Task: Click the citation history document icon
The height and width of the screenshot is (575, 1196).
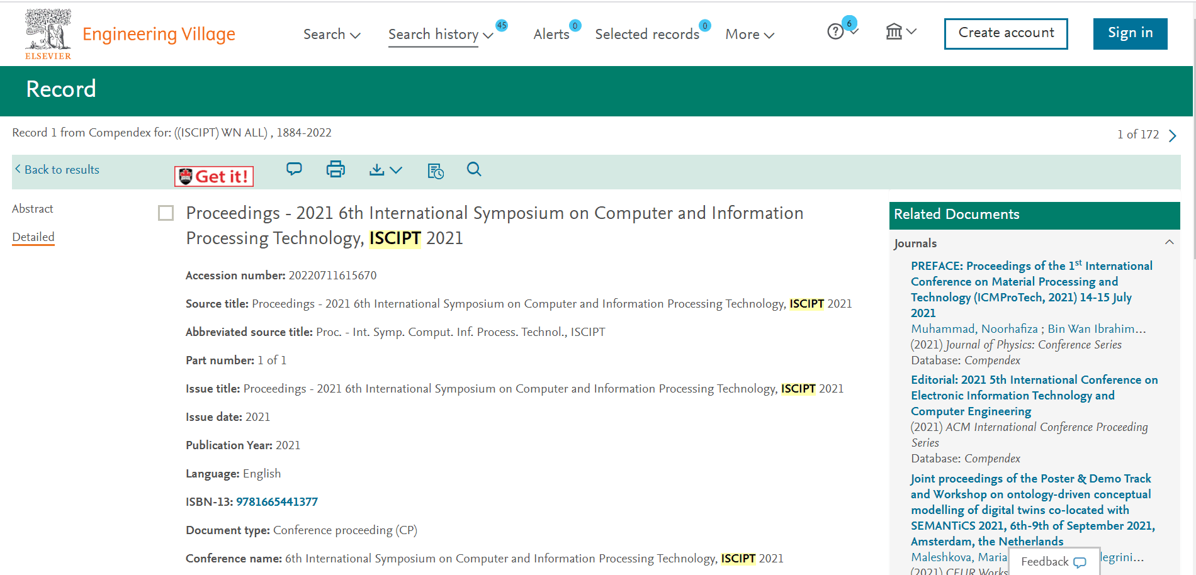Action: [436, 170]
